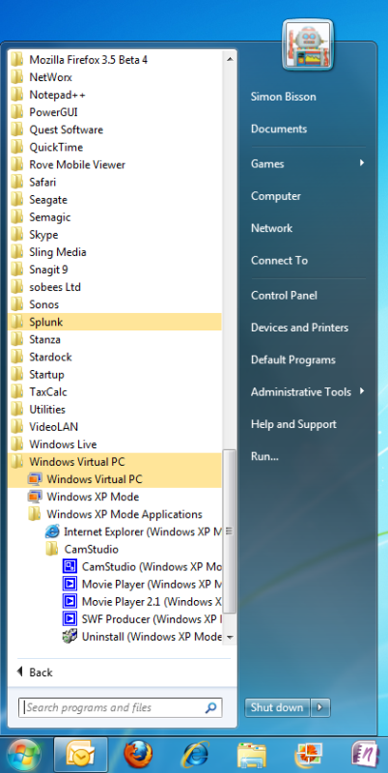
Task: Expand the Startup folder
Action: click(x=115, y=374)
